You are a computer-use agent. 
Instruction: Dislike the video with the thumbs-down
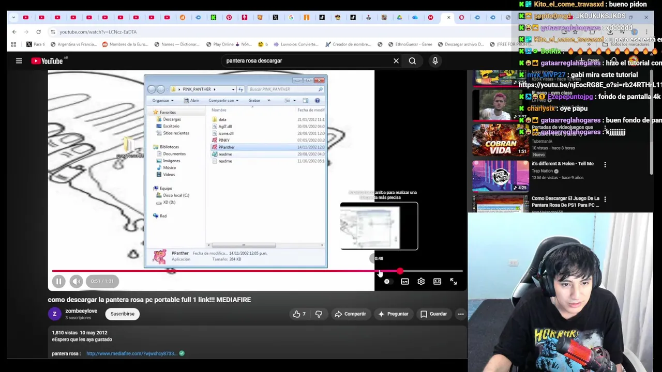pos(319,314)
